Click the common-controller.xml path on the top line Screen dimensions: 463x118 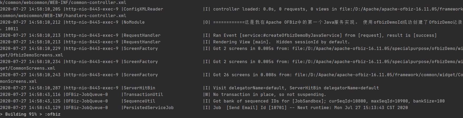point(63,3)
